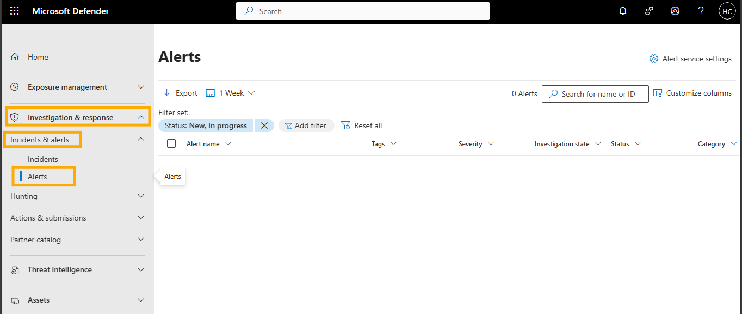Screen dimensions: 742x314
Task: Remove the Status filter with the X
Action: [264, 125]
